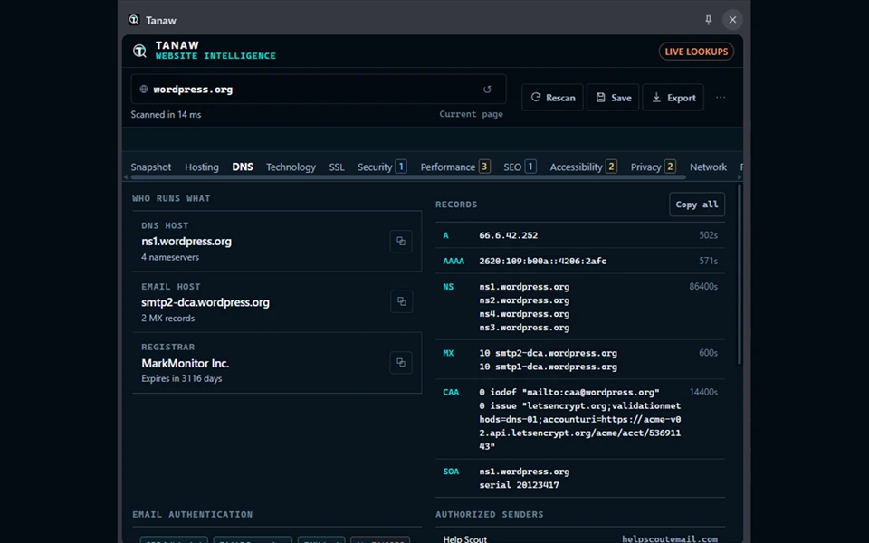The width and height of the screenshot is (869, 543).
Task: Select the DNS tab
Action: (243, 167)
